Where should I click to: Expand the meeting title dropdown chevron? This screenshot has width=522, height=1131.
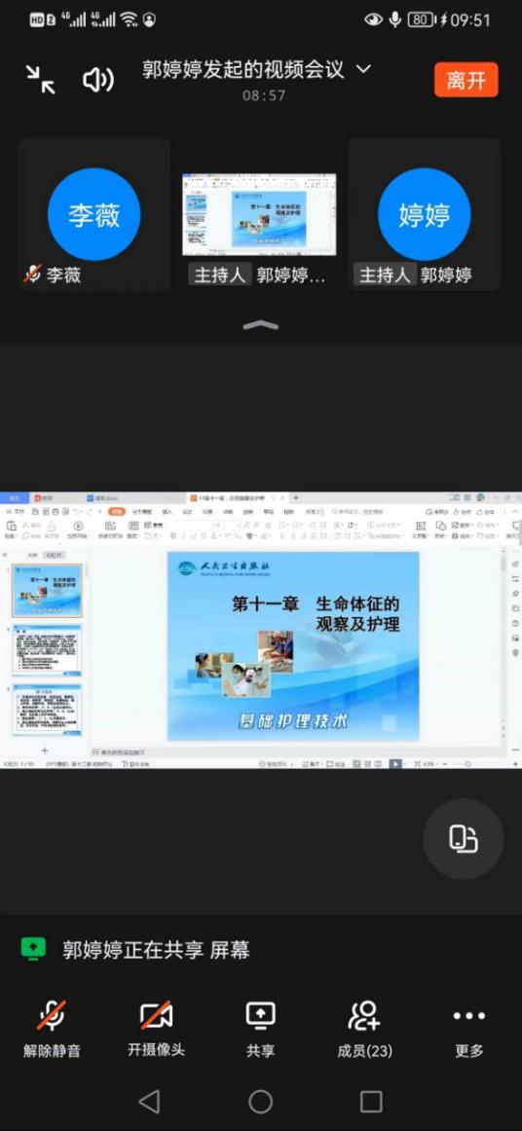pos(364,69)
